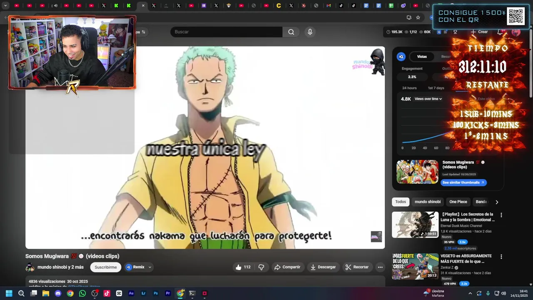533x300 pixels.
Task: Open options for the VEGETO video
Action: pyautogui.click(x=501, y=257)
